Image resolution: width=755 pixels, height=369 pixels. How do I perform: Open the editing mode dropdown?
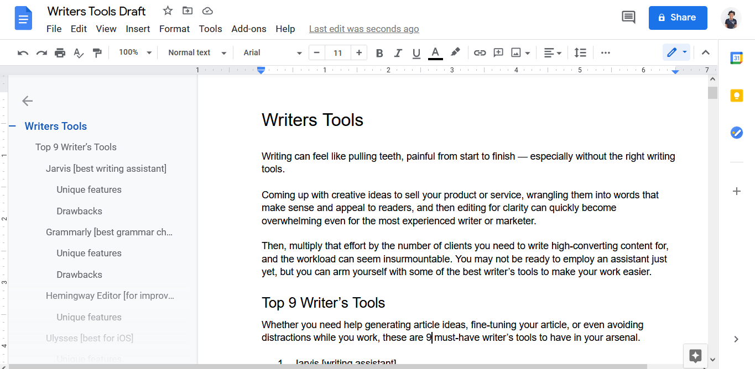coord(676,52)
